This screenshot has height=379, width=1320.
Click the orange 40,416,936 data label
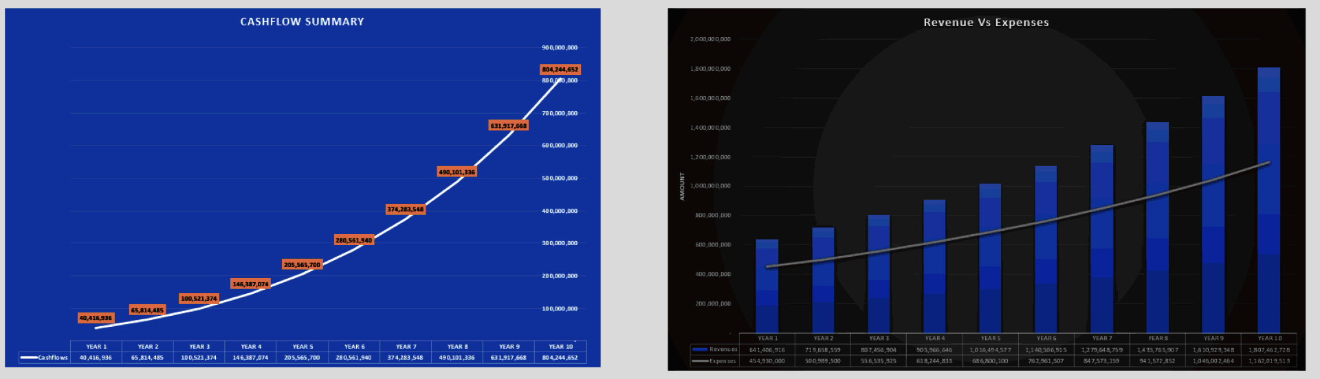click(96, 318)
